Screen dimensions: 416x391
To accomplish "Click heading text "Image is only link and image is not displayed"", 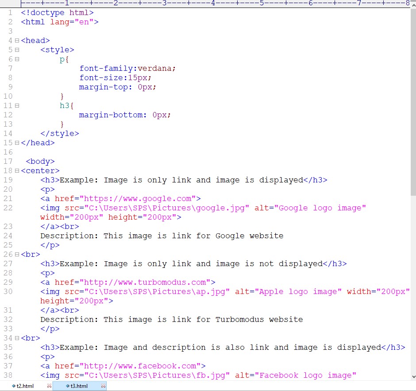I will coord(213,263).
